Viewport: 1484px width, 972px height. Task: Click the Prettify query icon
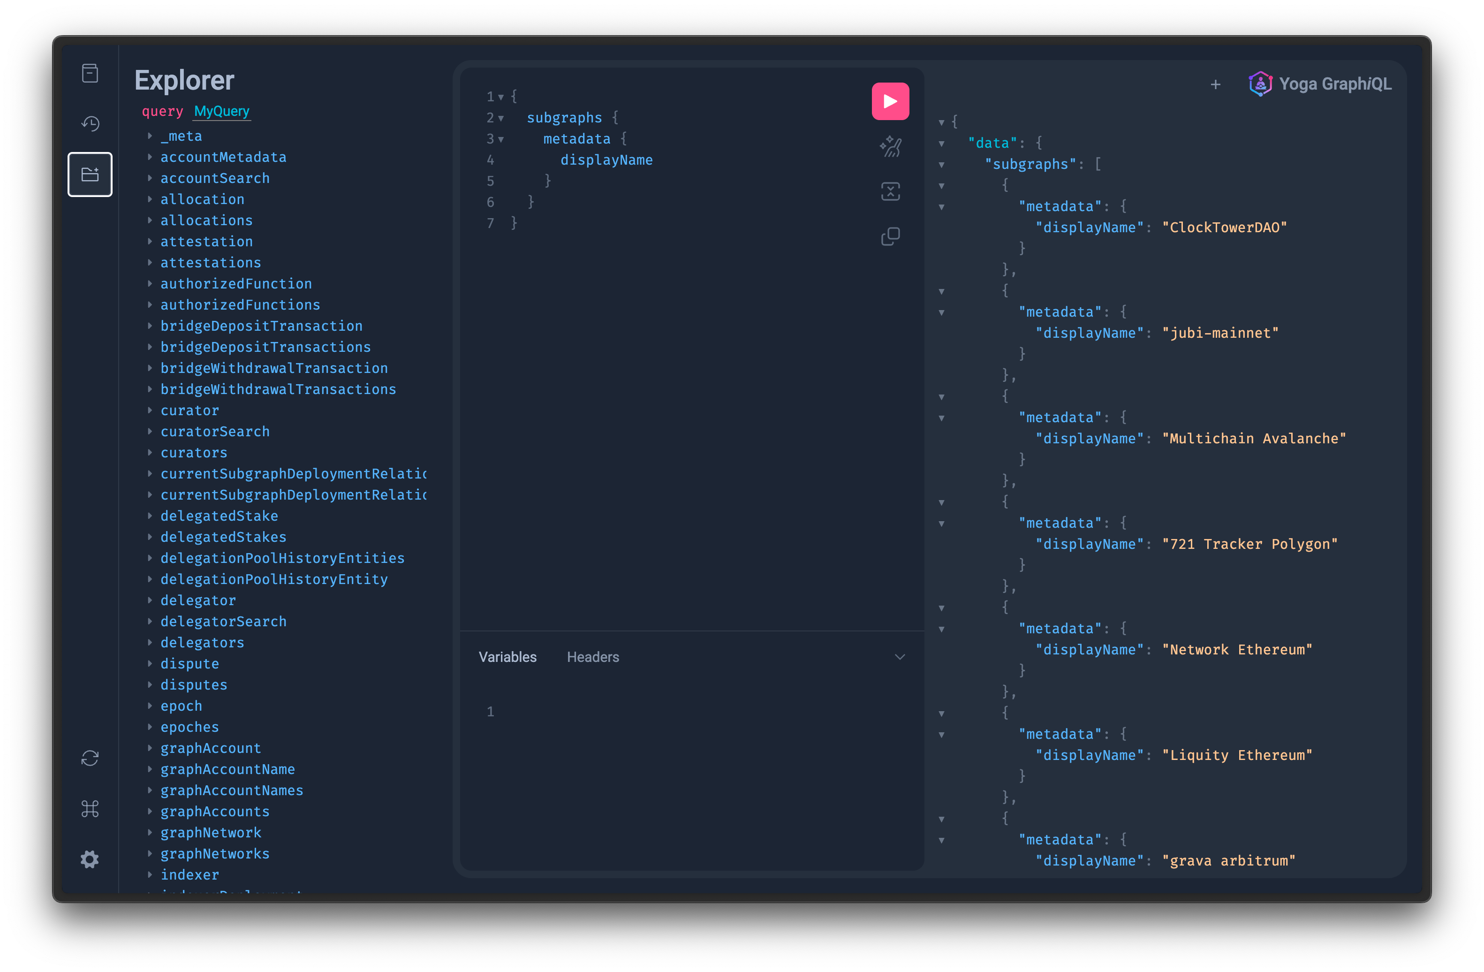(890, 146)
